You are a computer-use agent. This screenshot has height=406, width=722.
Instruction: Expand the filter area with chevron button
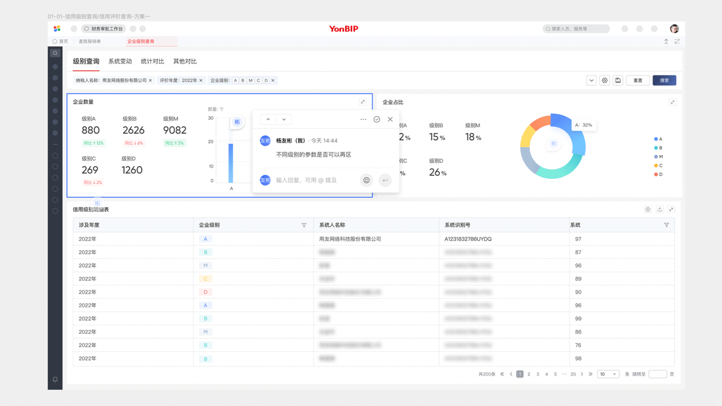591,81
